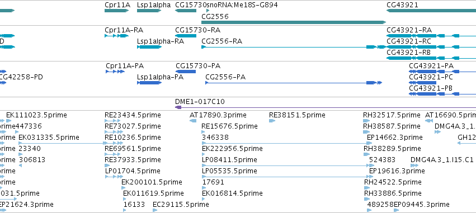The height and width of the screenshot is (213, 476).
Task: Click the feature labeled 17691
Action: (213, 182)
